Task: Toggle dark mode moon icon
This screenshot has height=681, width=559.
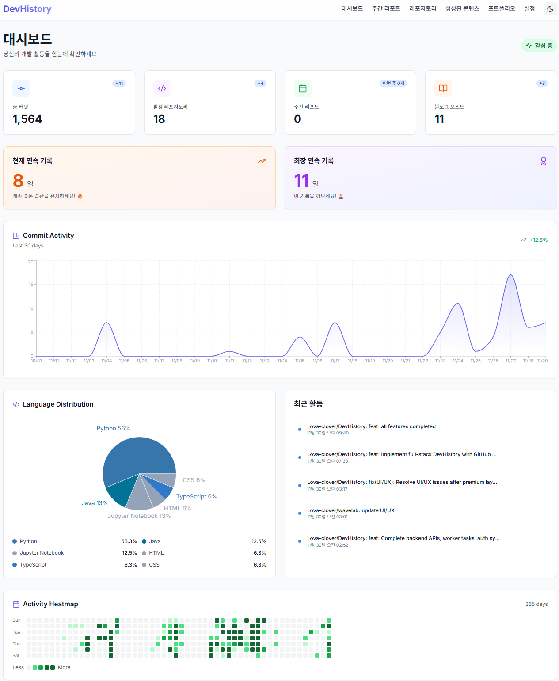Action: [x=550, y=9]
